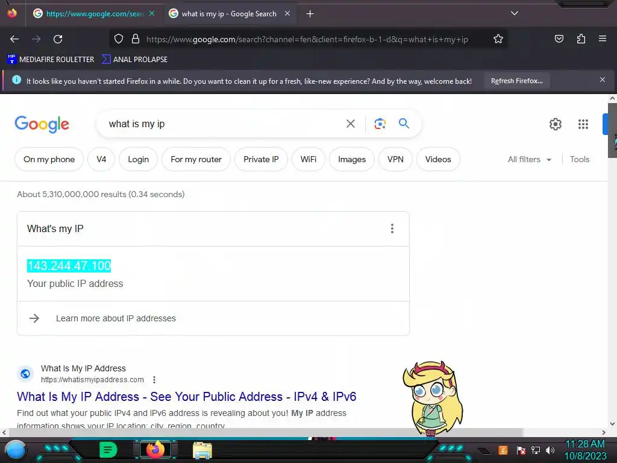Close the 'what is my ip' tab
The width and height of the screenshot is (617, 463).
tap(287, 13)
